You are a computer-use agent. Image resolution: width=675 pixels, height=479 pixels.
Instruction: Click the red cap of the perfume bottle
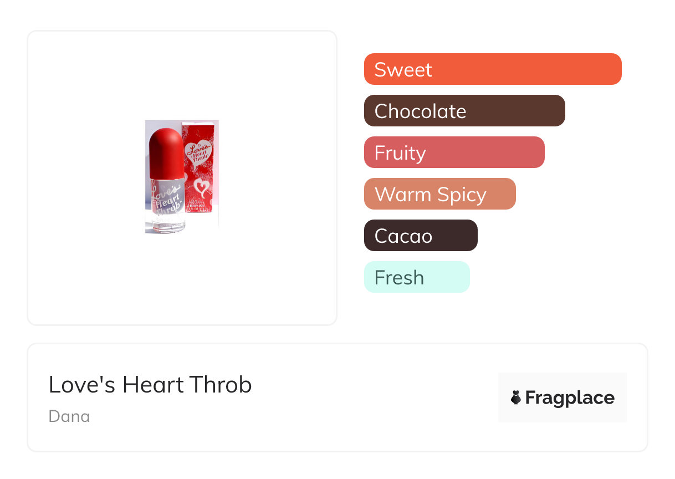(166, 150)
